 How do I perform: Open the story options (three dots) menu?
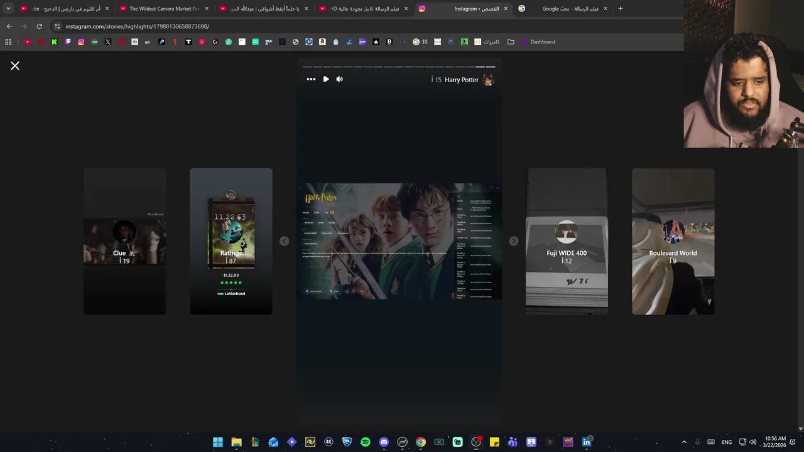(x=311, y=79)
